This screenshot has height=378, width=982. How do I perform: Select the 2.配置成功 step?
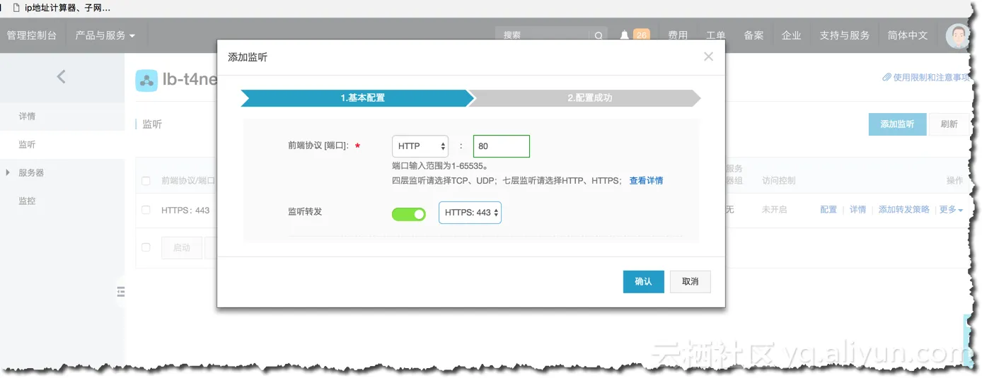tap(587, 98)
